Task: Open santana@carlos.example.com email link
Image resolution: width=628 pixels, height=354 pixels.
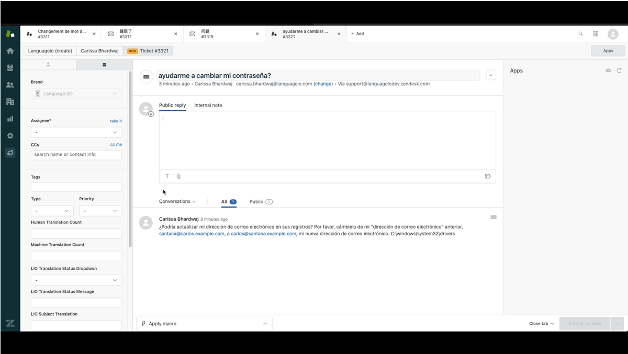Action: point(192,234)
